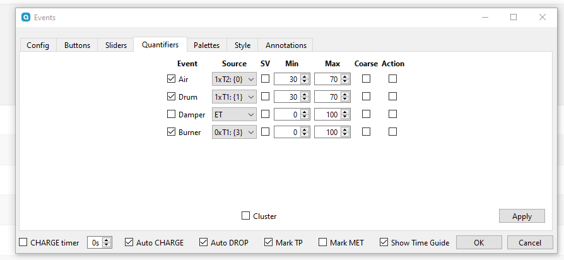Image resolution: width=564 pixels, height=260 pixels.
Task: Enable Action for the Burner row
Action: click(x=393, y=132)
